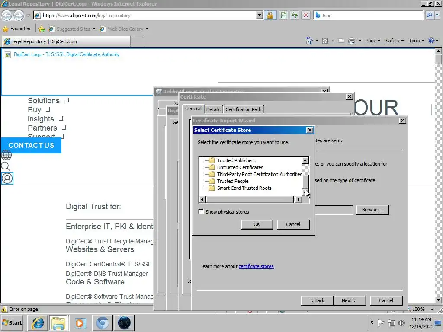
Task: Click the Trusted People folder icon
Action: tap(211, 181)
